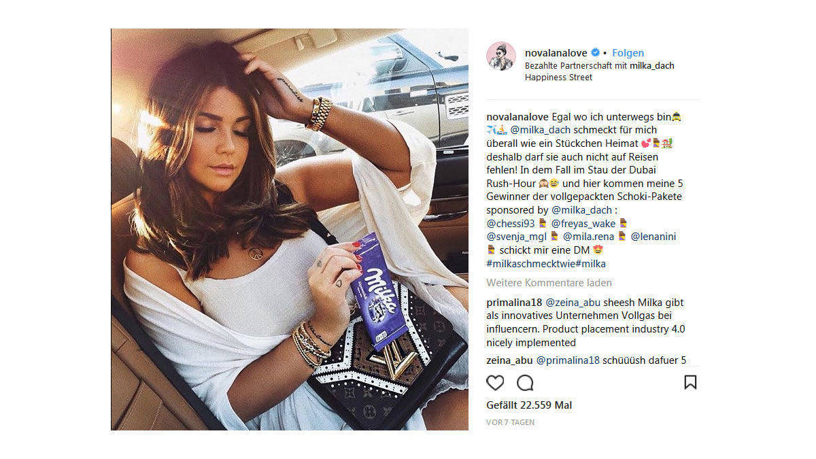Visit @svenja_mgl mentioned profile
The image size is (816, 459).
point(517,237)
